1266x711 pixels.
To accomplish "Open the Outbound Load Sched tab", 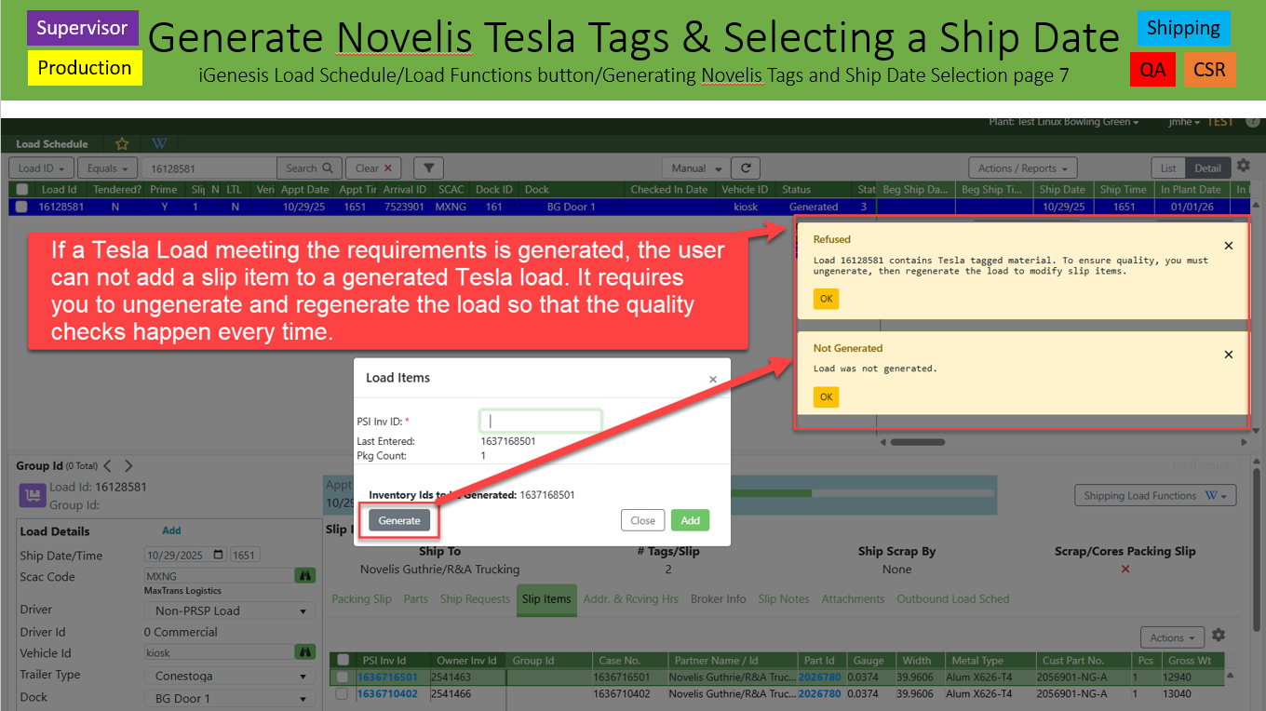I will pyautogui.click(x=953, y=599).
